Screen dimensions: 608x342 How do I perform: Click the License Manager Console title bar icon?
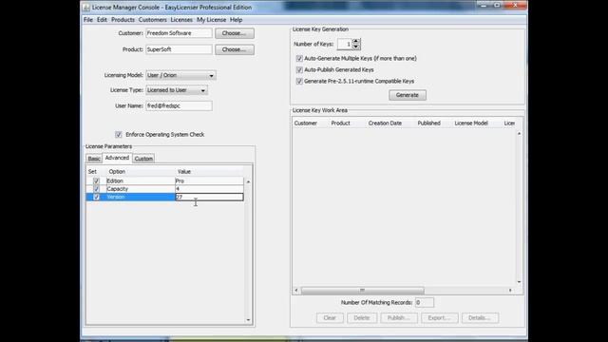86,8
